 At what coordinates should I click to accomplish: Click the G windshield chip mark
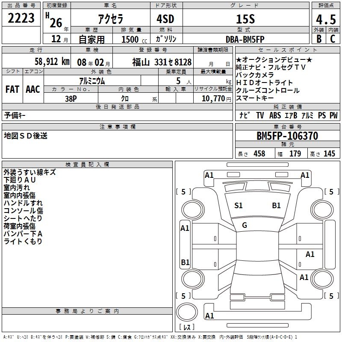point(245,225)
